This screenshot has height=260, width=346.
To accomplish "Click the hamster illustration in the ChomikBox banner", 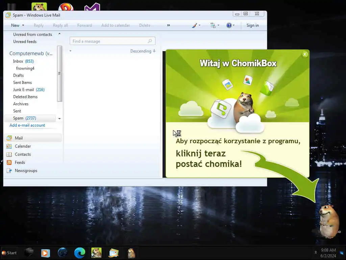I will (244, 108).
